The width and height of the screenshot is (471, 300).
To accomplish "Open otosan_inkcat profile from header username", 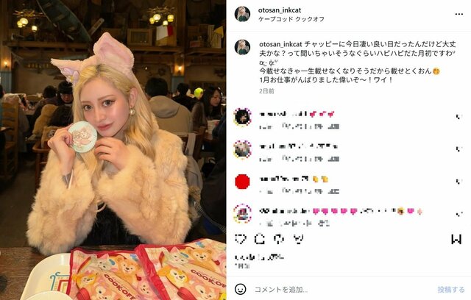I will pyautogui.click(x=280, y=10).
